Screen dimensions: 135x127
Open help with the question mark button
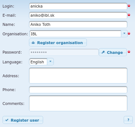pyautogui.click(x=128, y=120)
